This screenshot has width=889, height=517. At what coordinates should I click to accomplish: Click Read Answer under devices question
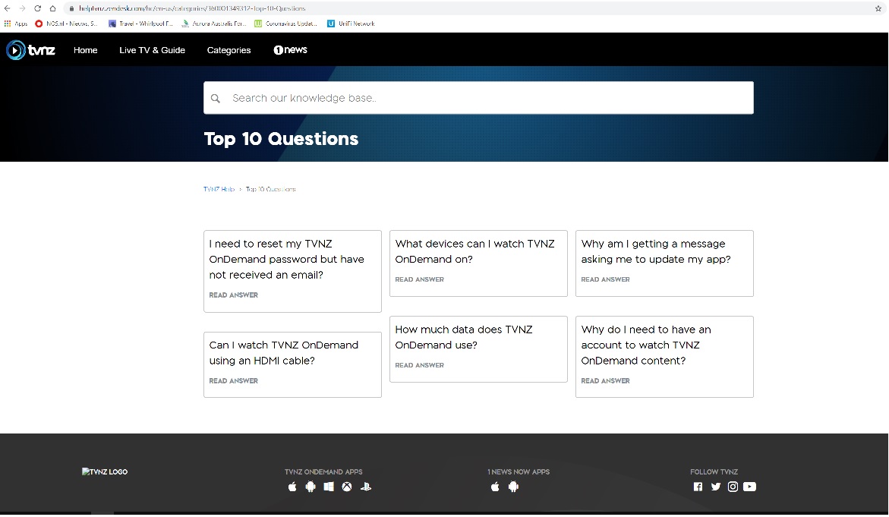coord(420,279)
